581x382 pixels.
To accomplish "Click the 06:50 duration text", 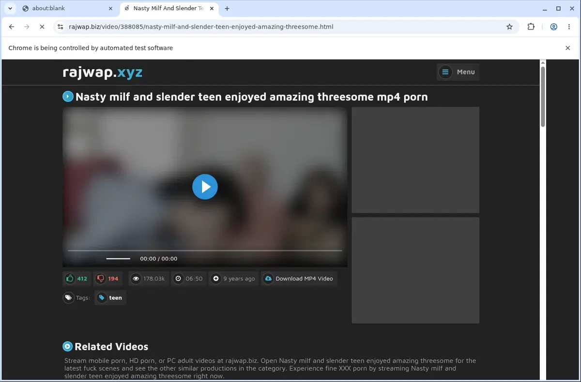I will [194, 279].
